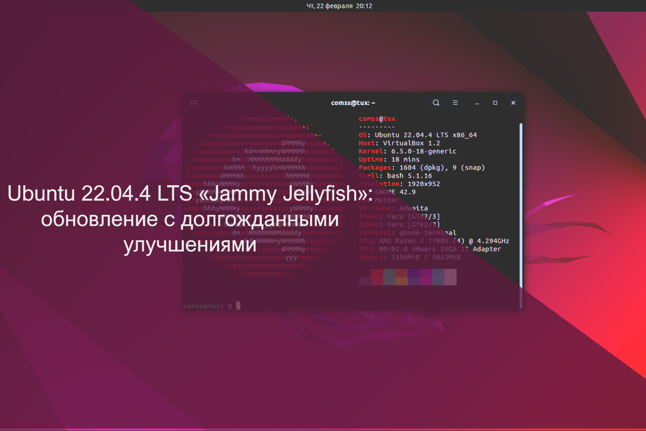
Task: Click the terminal title comss@tux
Action: coord(353,103)
